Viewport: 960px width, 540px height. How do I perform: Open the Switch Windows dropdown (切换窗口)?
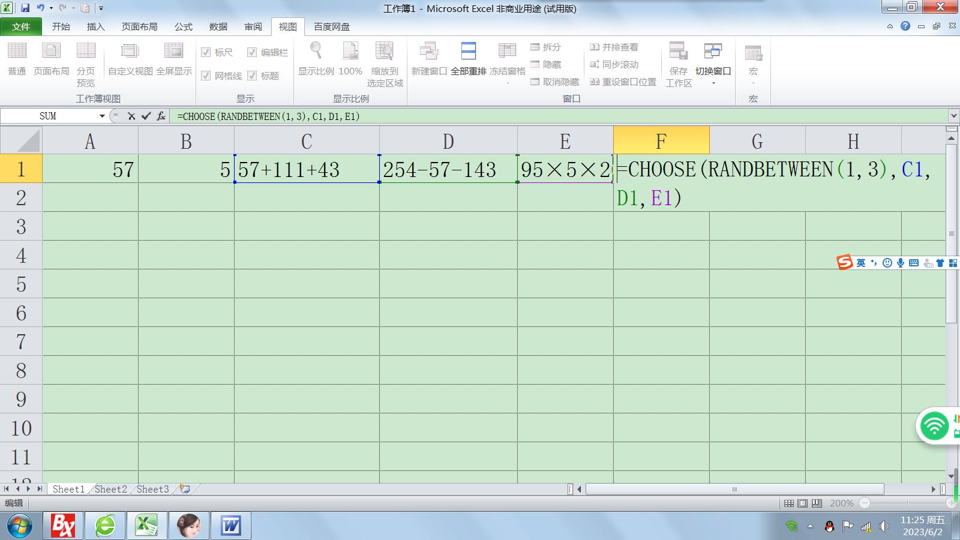713,83
